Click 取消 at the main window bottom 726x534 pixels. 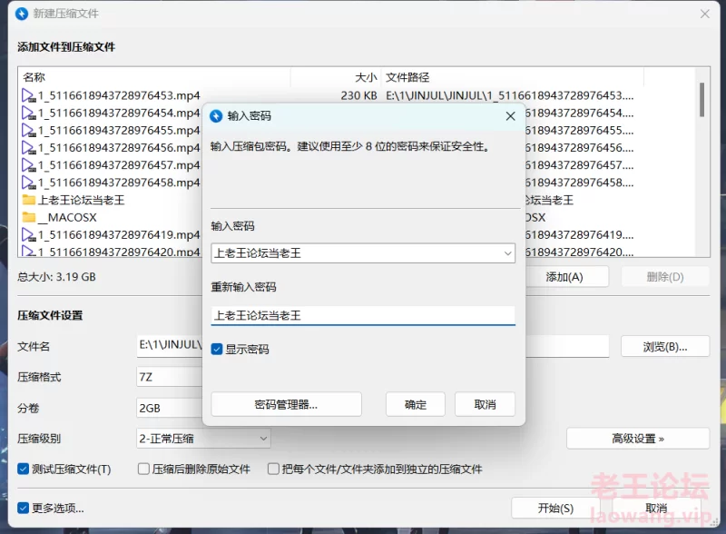pyautogui.click(x=656, y=508)
